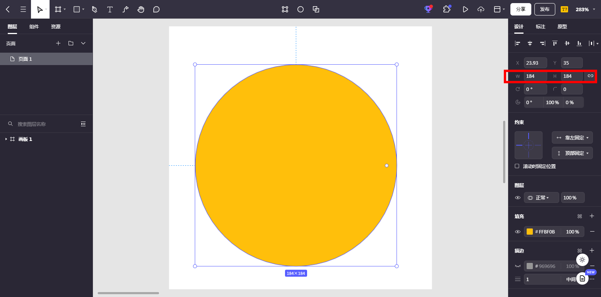Open 中间 stroke position dropdown

click(571, 279)
